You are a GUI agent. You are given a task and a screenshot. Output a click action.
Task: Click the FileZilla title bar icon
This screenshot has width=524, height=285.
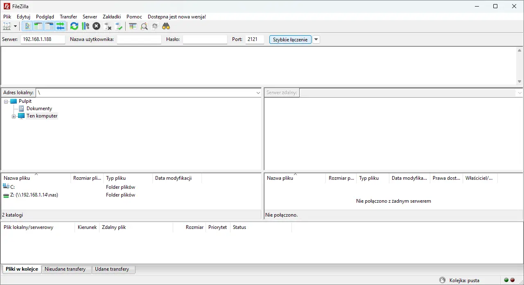(x=7, y=6)
